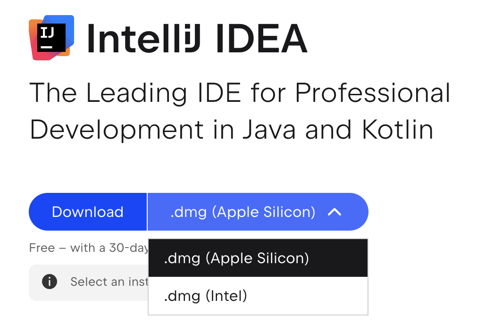
Task: Click the word 'Kotlin' in the headline
Action: point(397,129)
